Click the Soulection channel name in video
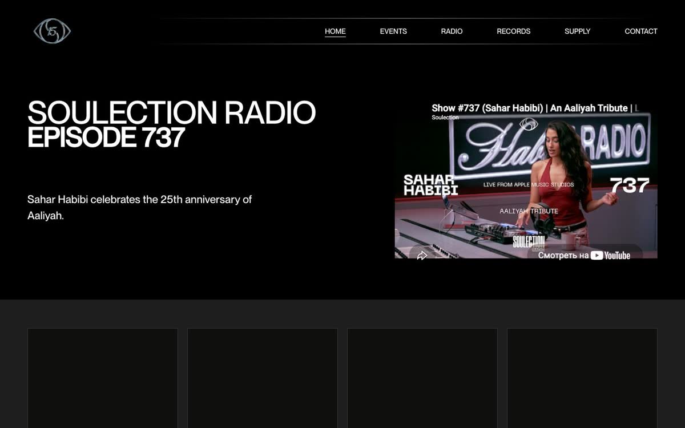 tap(445, 118)
